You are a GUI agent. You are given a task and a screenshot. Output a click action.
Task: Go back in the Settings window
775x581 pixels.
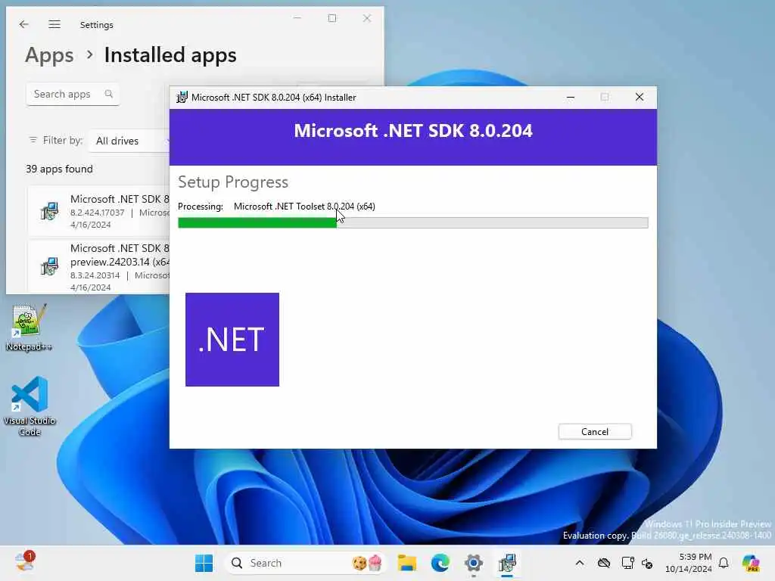23,24
